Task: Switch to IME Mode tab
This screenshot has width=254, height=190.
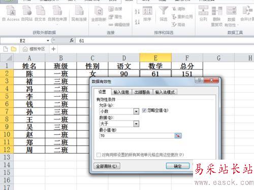Action: pyautogui.click(x=165, y=92)
